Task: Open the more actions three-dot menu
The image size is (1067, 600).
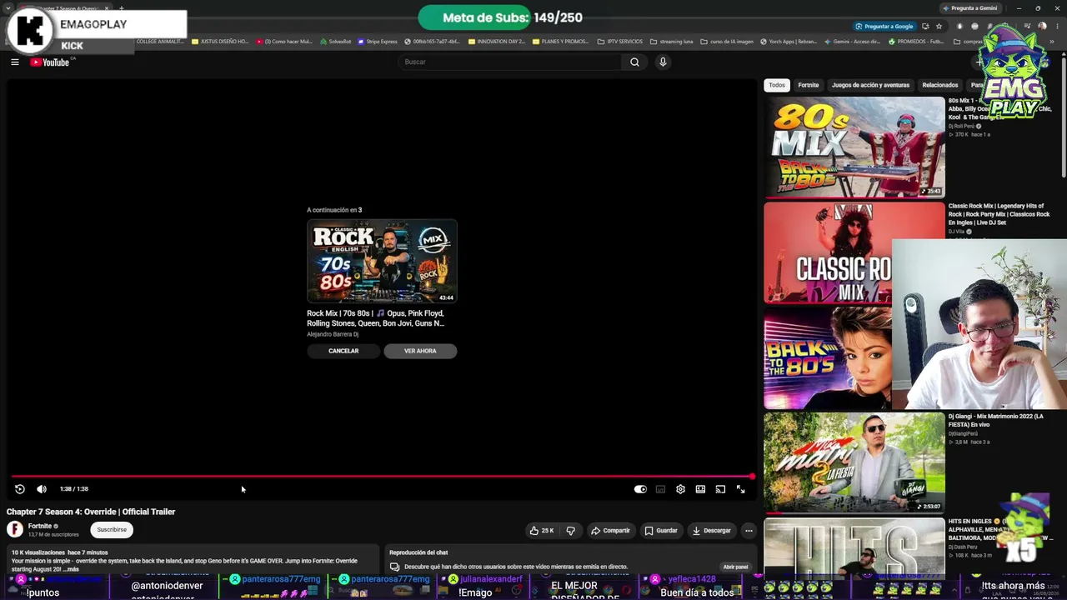Action: pyautogui.click(x=749, y=530)
